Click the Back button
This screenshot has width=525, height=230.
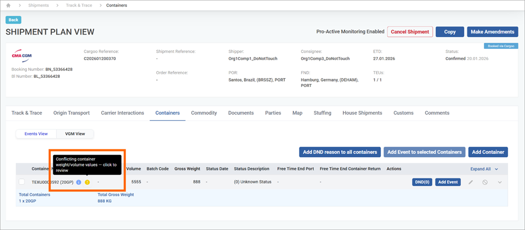click(x=13, y=20)
